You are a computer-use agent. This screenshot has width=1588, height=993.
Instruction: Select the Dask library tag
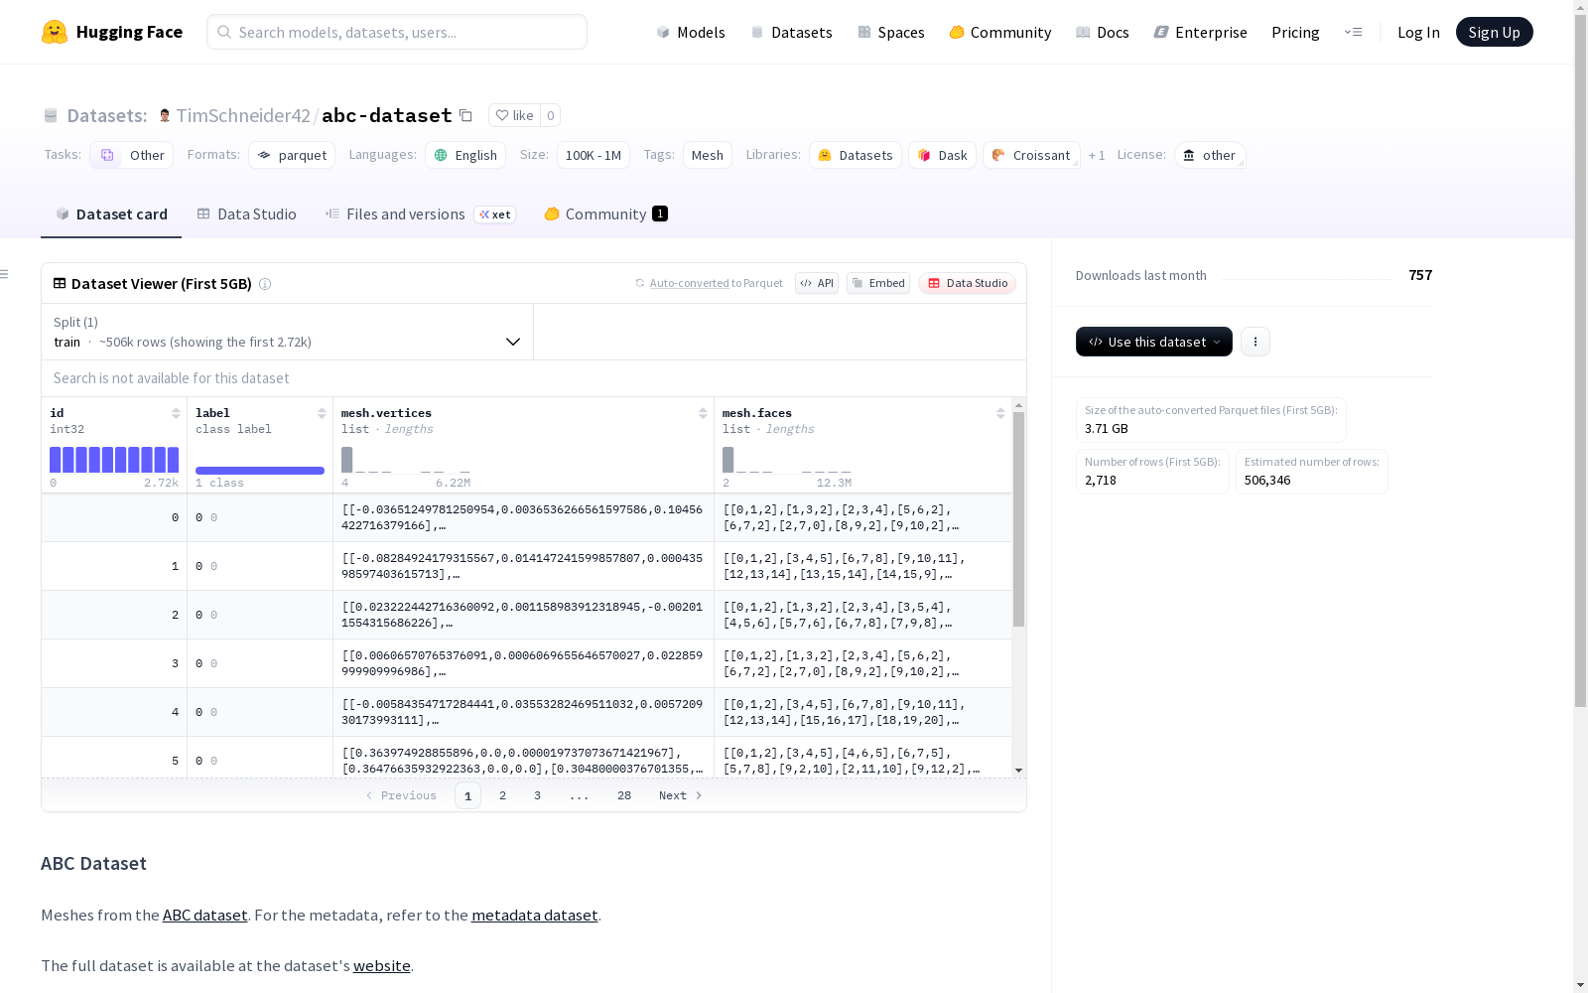(942, 155)
